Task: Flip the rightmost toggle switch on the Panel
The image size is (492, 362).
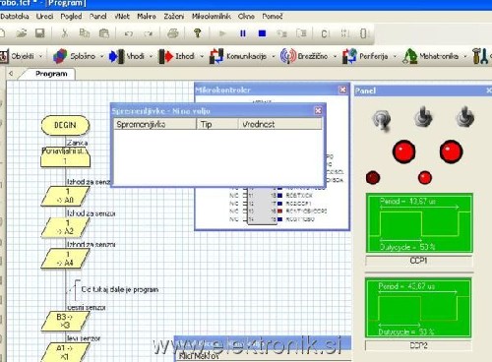Action: pyautogui.click(x=465, y=117)
